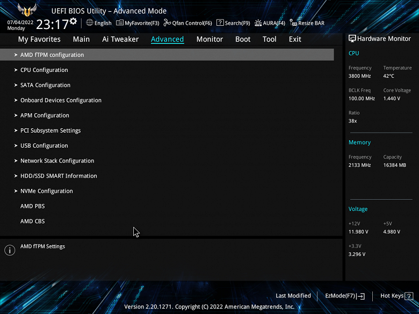The width and height of the screenshot is (419, 314).
Task: Click the AURA lighting icon
Action: (x=258, y=23)
